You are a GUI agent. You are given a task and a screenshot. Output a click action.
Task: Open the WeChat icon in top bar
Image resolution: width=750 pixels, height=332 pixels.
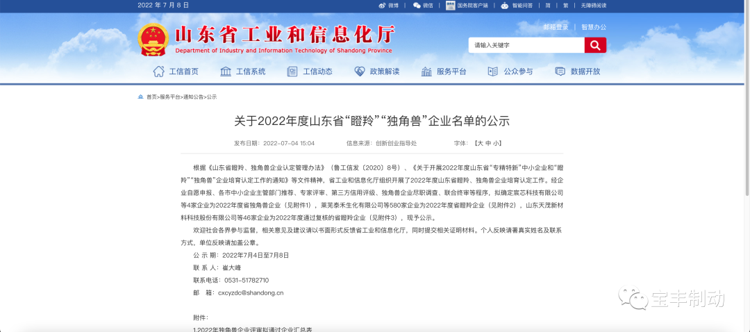coord(417,5)
